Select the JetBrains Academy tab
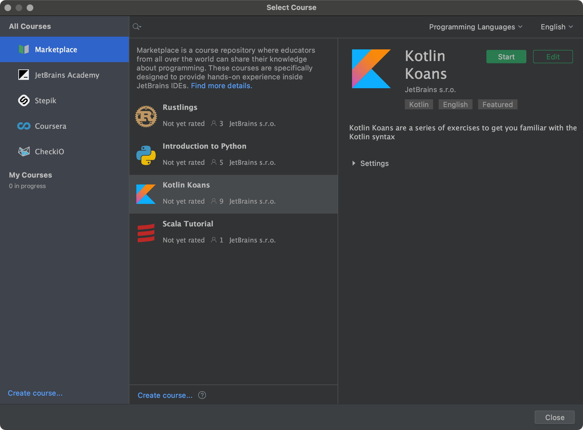Viewport: 583px width, 430px height. click(64, 75)
